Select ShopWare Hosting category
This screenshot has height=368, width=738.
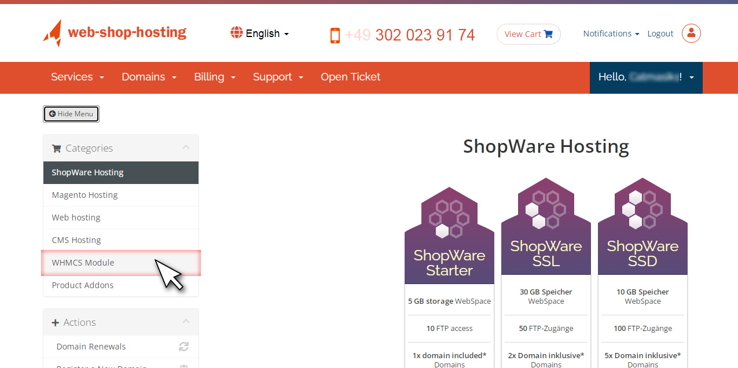click(x=121, y=172)
